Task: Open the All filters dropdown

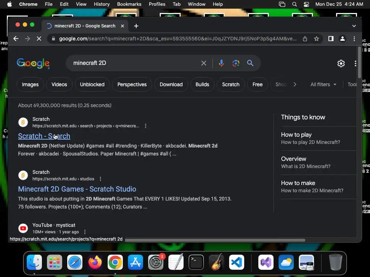Action: (x=323, y=84)
